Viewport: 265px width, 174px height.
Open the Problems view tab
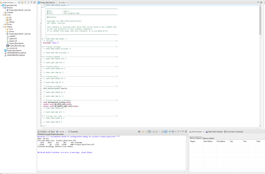point(43,131)
